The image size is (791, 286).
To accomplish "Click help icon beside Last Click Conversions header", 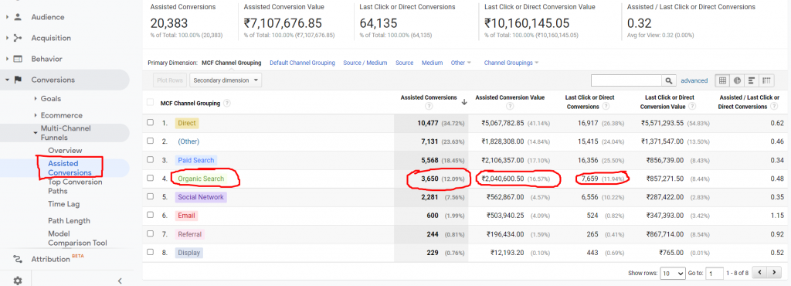I will pos(606,107).
